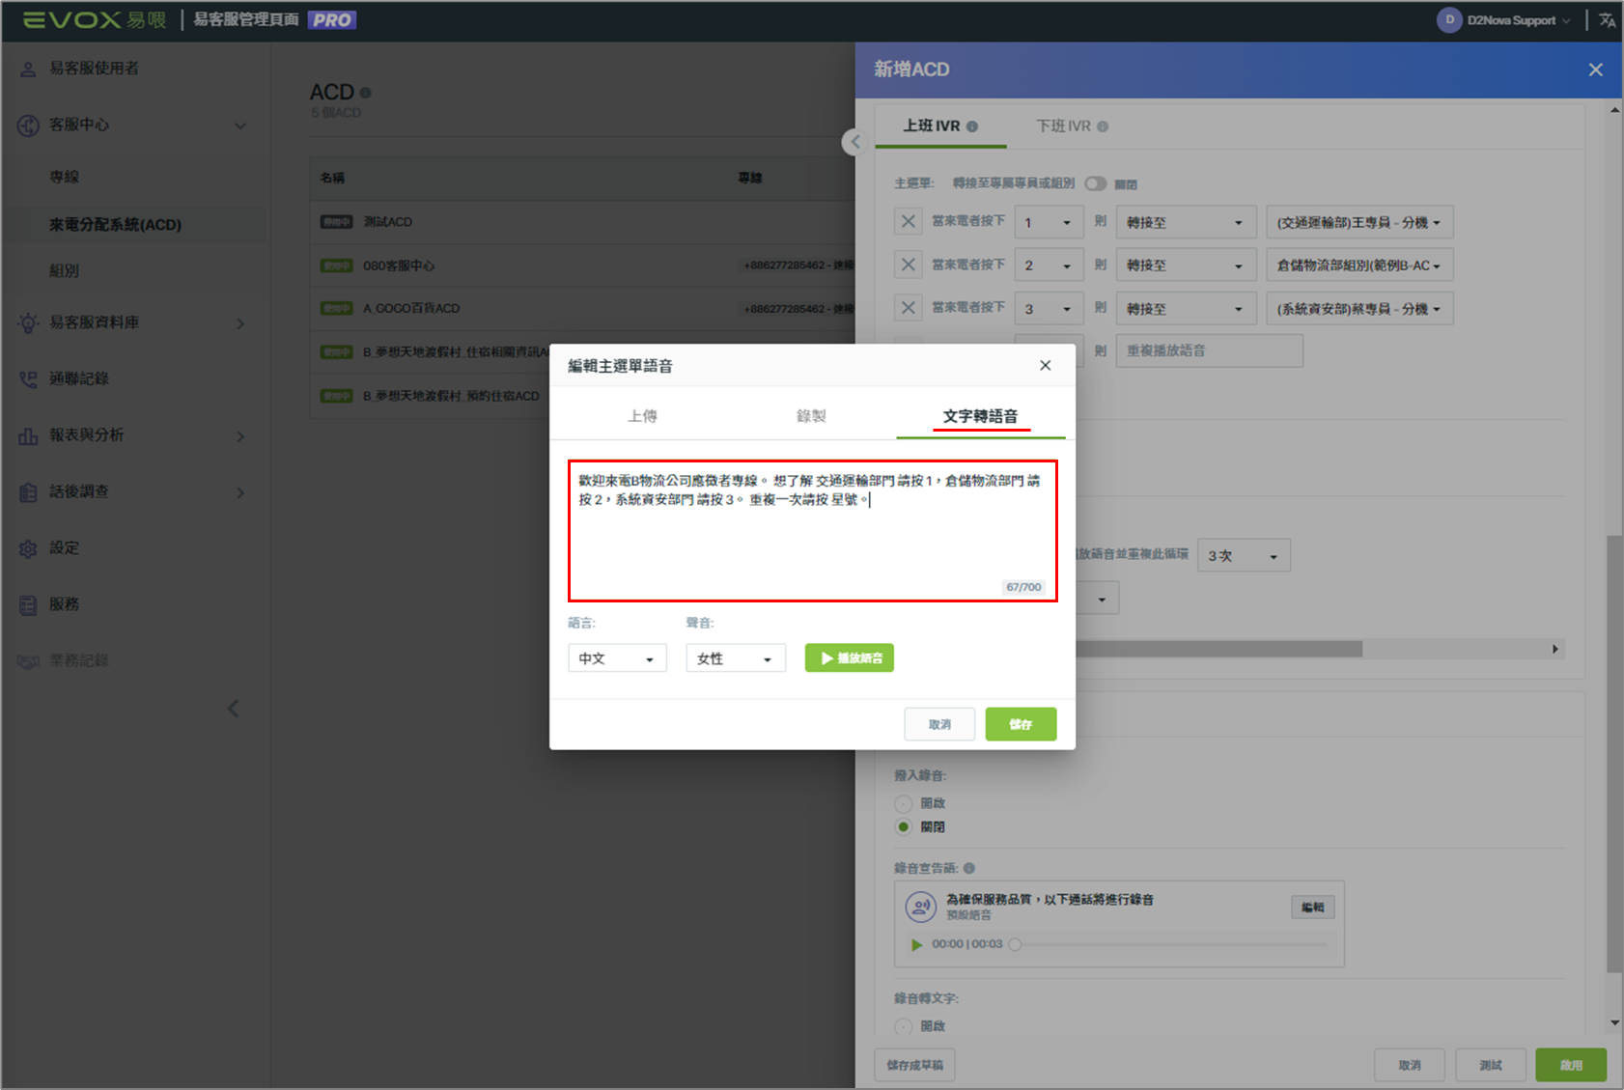
Task: Expand the 客服中心 sidebar section
Action: point(240,126)
